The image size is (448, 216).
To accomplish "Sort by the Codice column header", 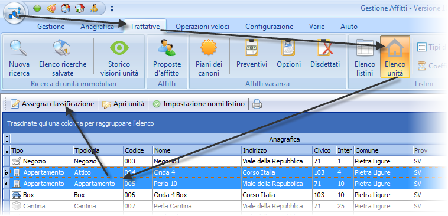I will (138, 150).
